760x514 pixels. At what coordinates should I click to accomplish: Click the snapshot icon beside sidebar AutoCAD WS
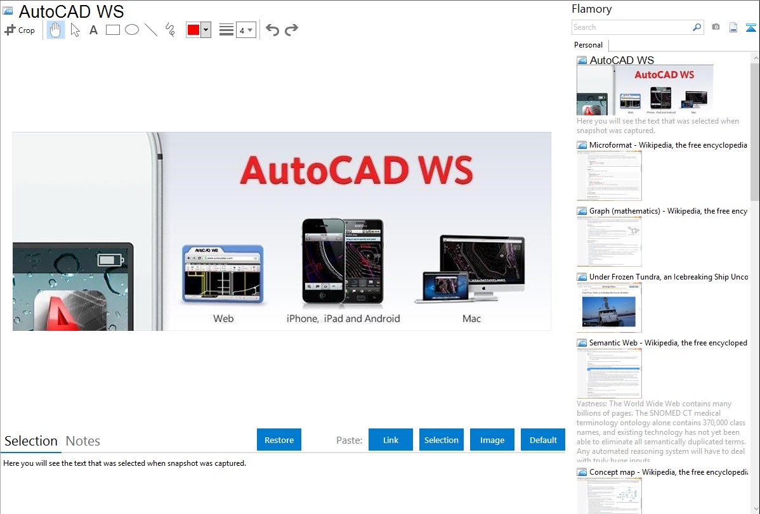pyautogui.click(x=582, y=60)
